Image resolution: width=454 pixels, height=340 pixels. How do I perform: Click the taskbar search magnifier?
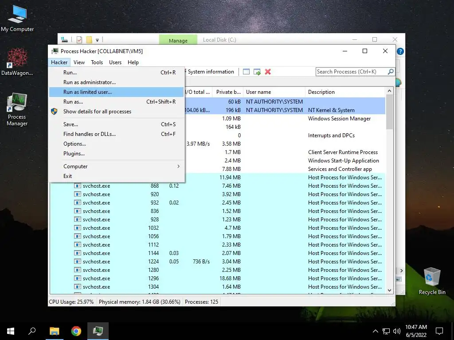(x=32, y=331)
